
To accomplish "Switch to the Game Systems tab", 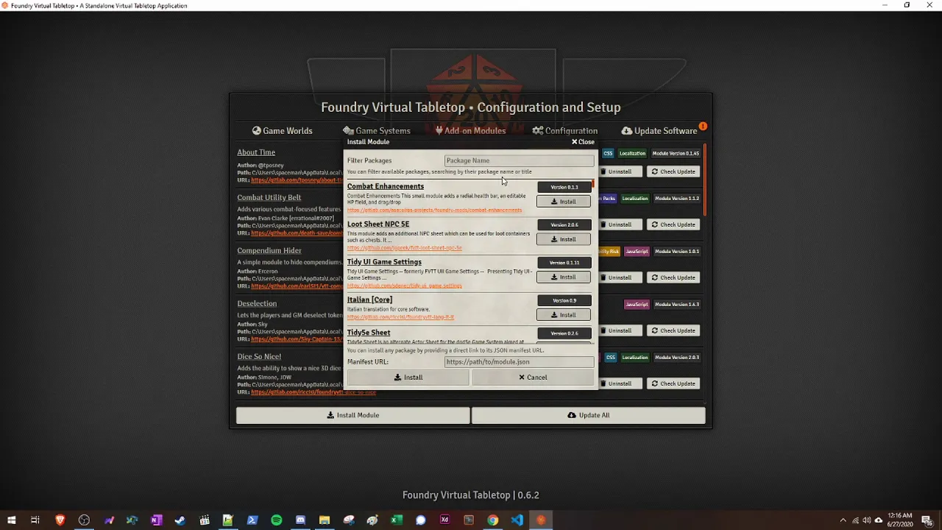I will coord(377,130).
